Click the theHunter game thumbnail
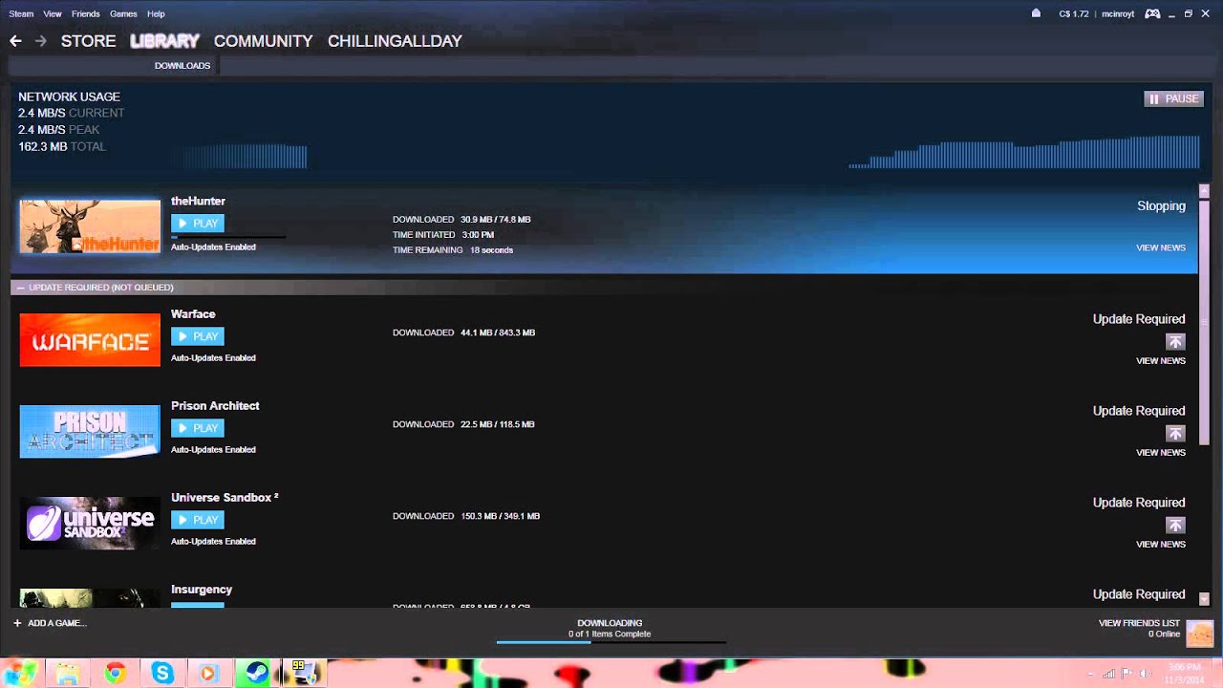 (x=90, y=226)
